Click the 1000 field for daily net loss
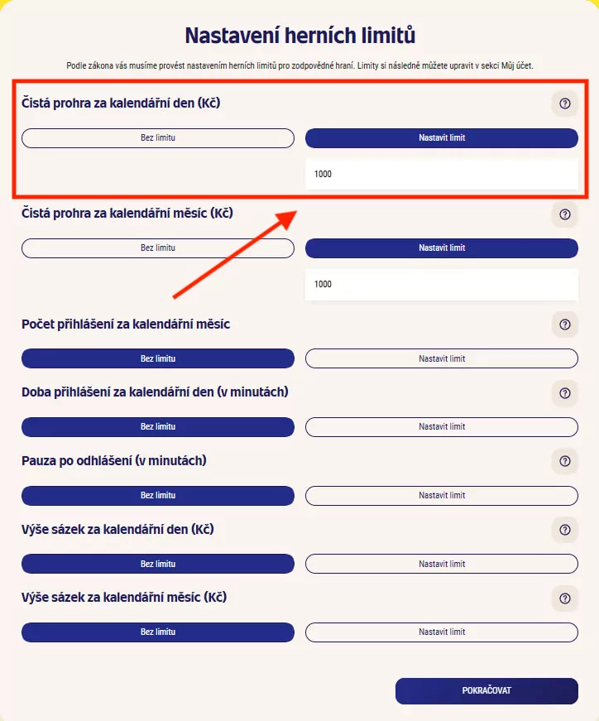 442,174
